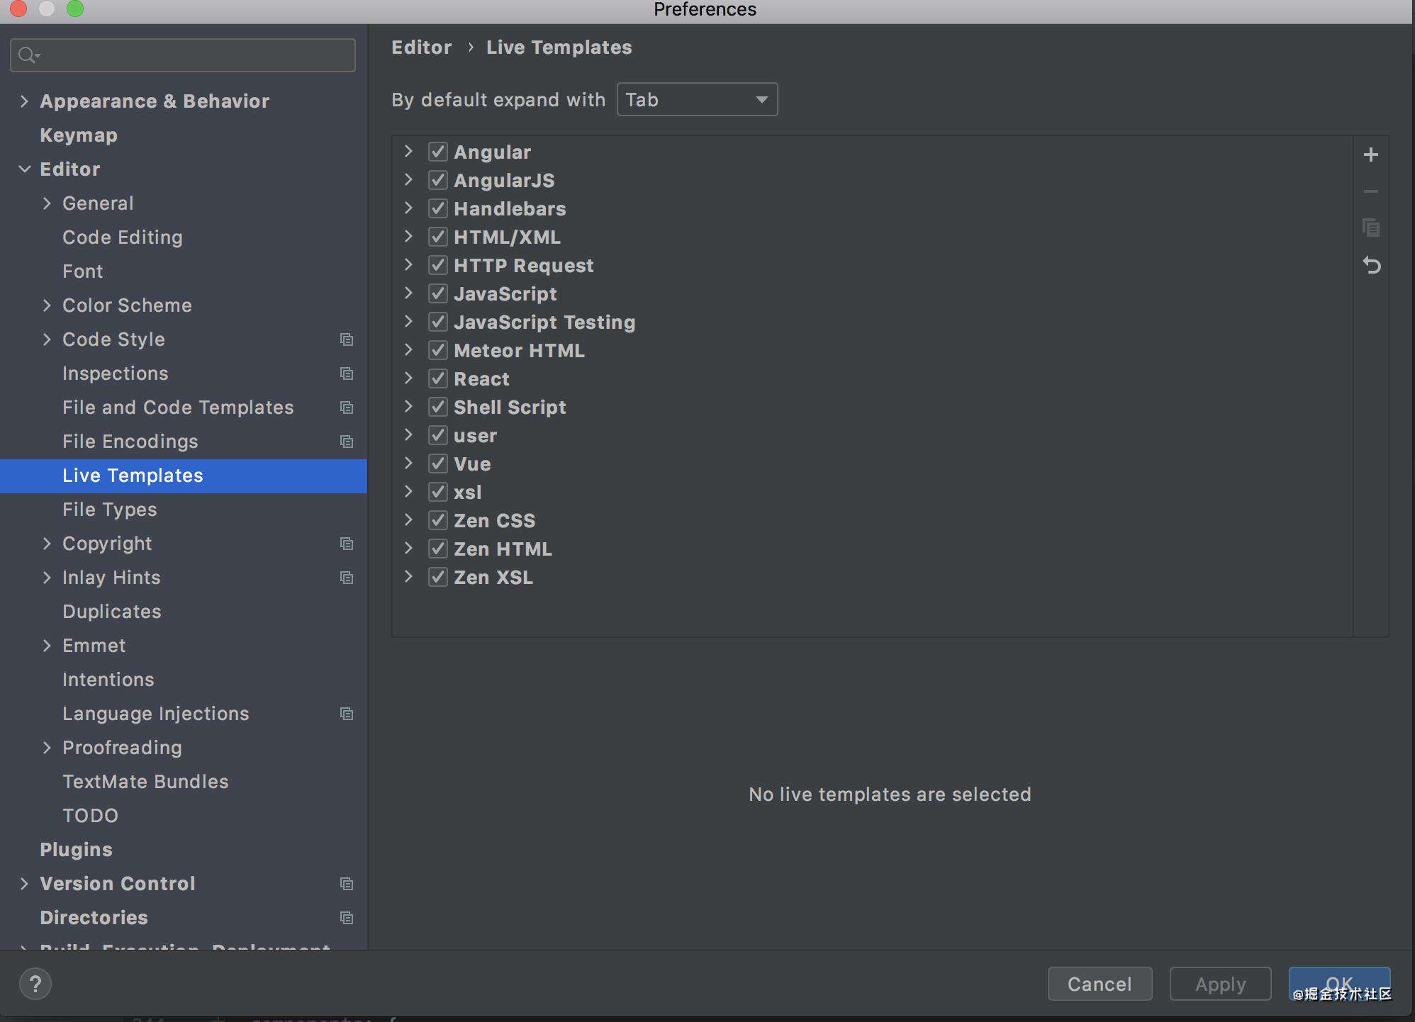
Task: Toggle the Zen CSS group checkbox
Action: pyautogui.click(x=438, y=520)
